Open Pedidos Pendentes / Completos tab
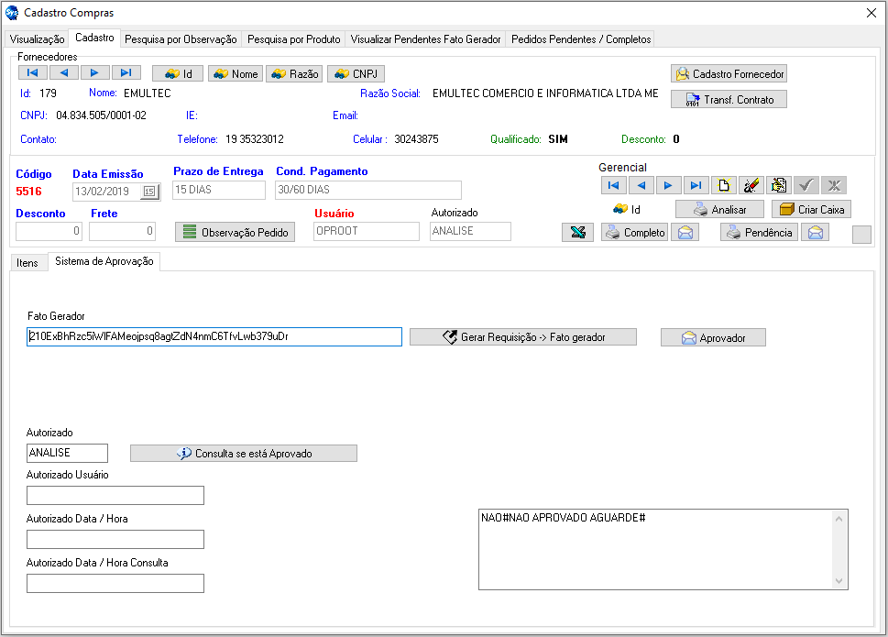This screenshot has height=637, width=888. [581, 39]
